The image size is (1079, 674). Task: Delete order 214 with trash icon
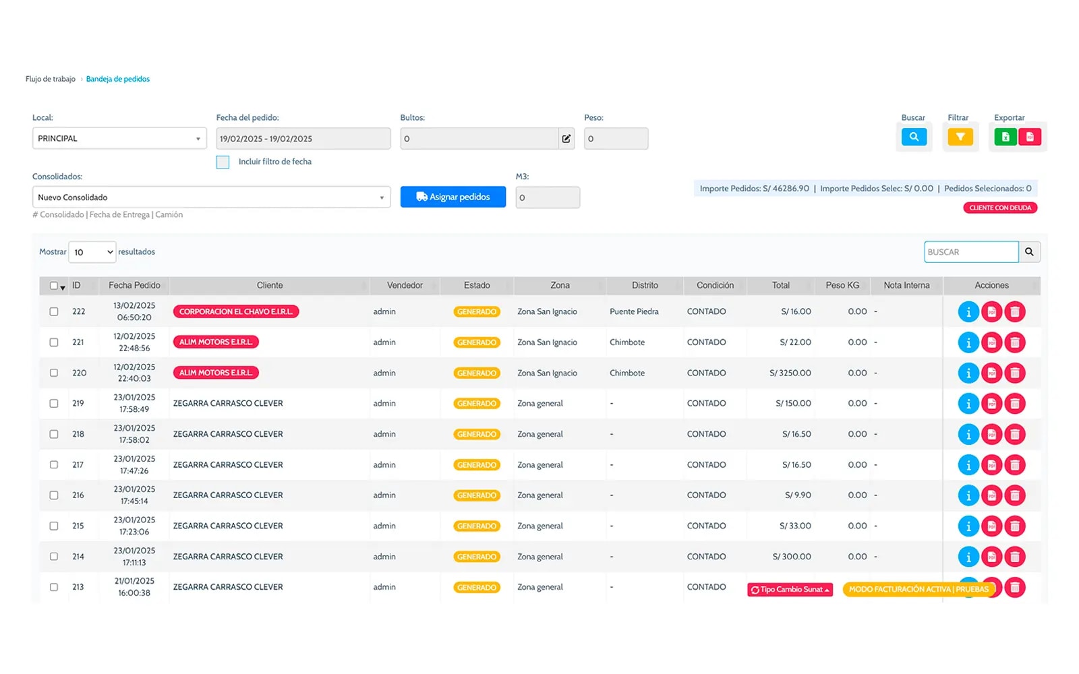(1015, 557)
